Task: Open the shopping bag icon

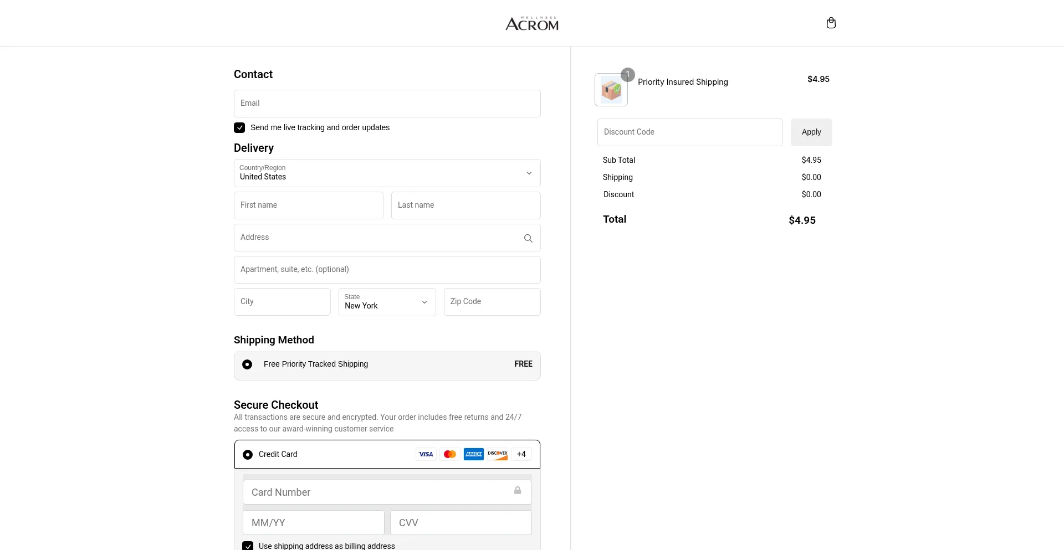Action: point(831,23)
